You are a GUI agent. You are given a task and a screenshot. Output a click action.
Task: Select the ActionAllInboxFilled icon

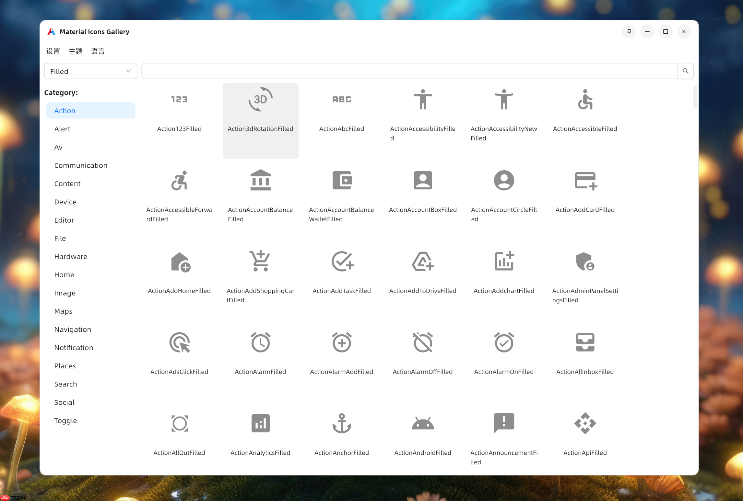click(585, 342)
